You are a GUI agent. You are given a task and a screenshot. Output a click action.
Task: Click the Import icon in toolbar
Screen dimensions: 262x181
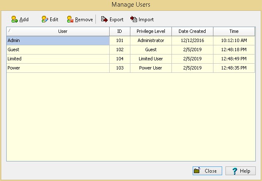pyautogui.click(x=134, y=19)
